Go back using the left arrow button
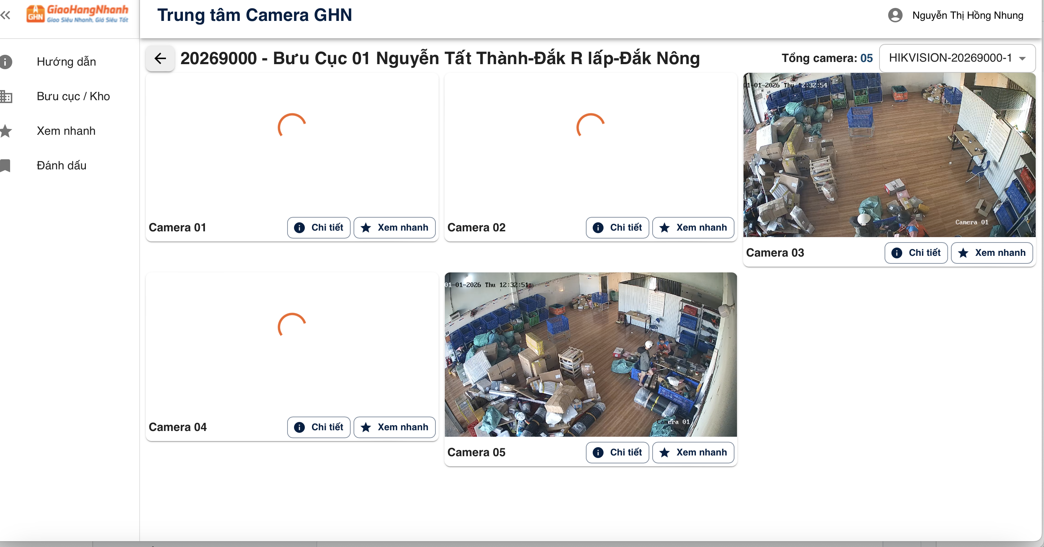 (x=160, y=58)
